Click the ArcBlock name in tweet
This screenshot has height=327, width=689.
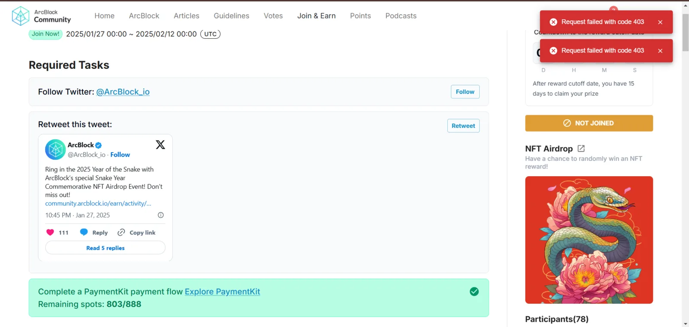click(x=81, y=145)
